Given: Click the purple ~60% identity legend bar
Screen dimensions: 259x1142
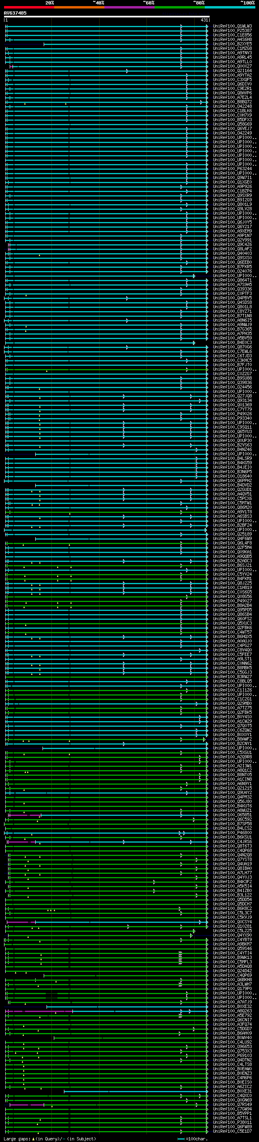Looking at the screenshot, I should coord(130,7).
